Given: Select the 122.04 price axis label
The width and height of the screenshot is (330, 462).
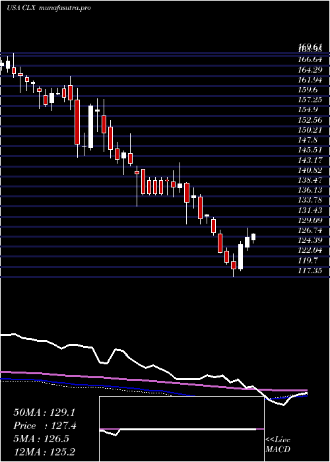Looking at the screenshot, I should (310, 250).
